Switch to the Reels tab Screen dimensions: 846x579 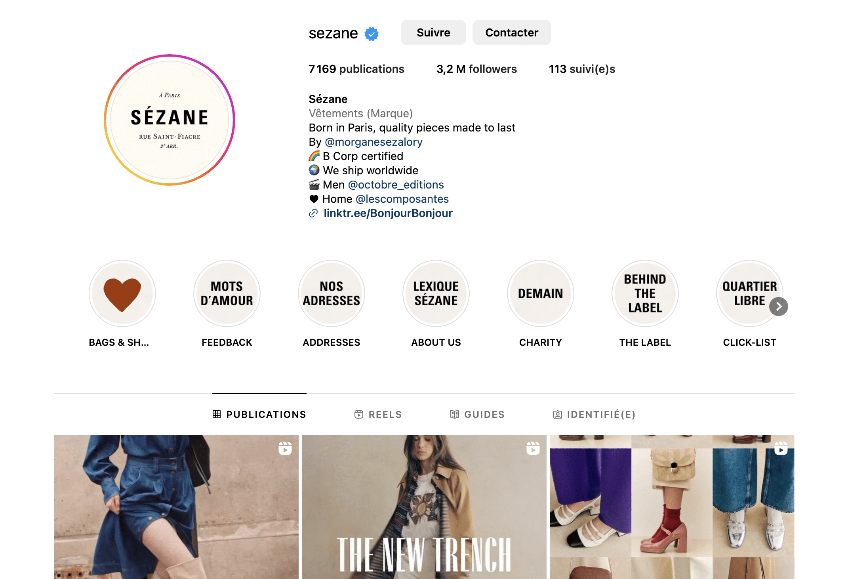click(378, 414)
